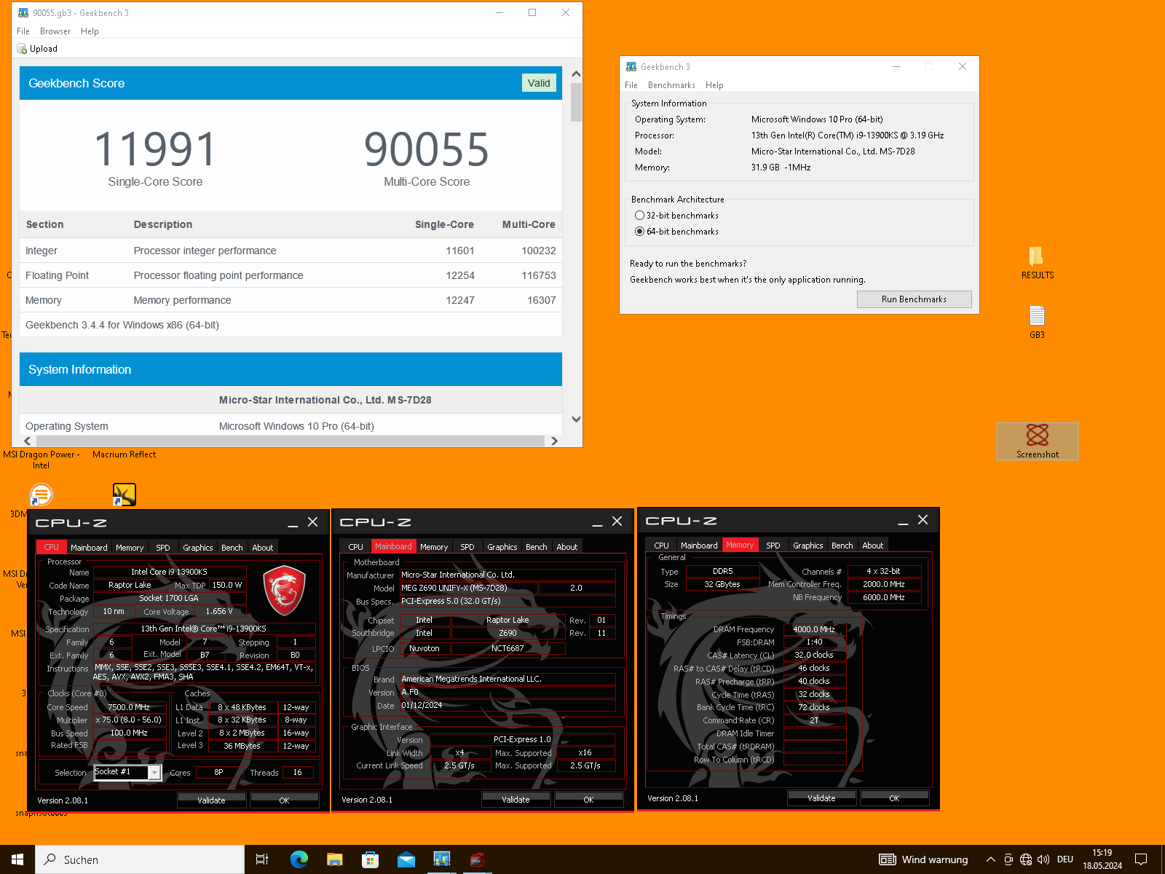This screenshot has height=874, width=1165.
Task: Click OK in first CPU-Z window
Action: [284, 800]
